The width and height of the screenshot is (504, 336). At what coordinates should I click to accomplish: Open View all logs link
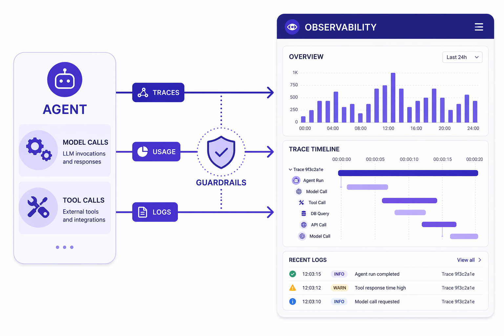click(x=466, y=260)
